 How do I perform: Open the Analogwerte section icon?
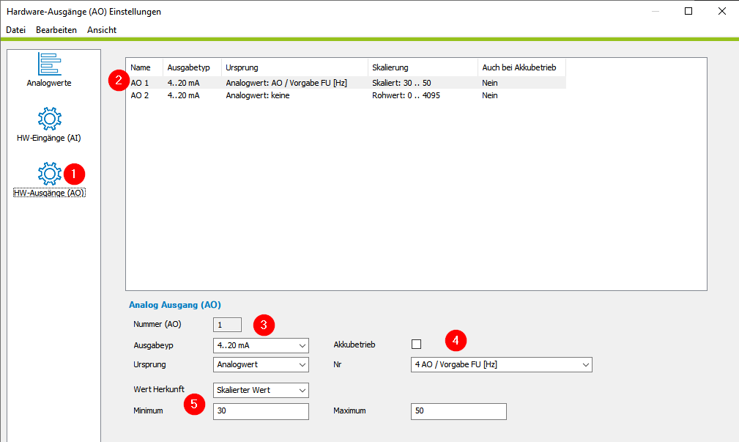50,64
